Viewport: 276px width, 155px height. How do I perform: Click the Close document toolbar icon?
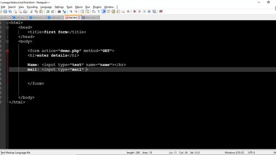click(16, 12)
